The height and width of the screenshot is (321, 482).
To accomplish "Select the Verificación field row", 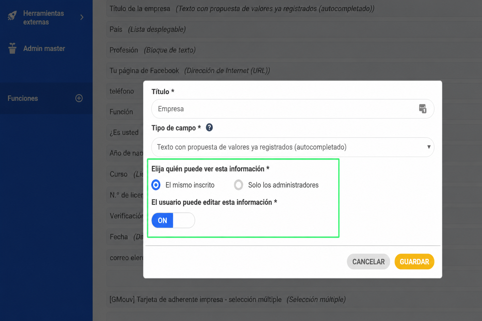I will (x=125, y=216).
